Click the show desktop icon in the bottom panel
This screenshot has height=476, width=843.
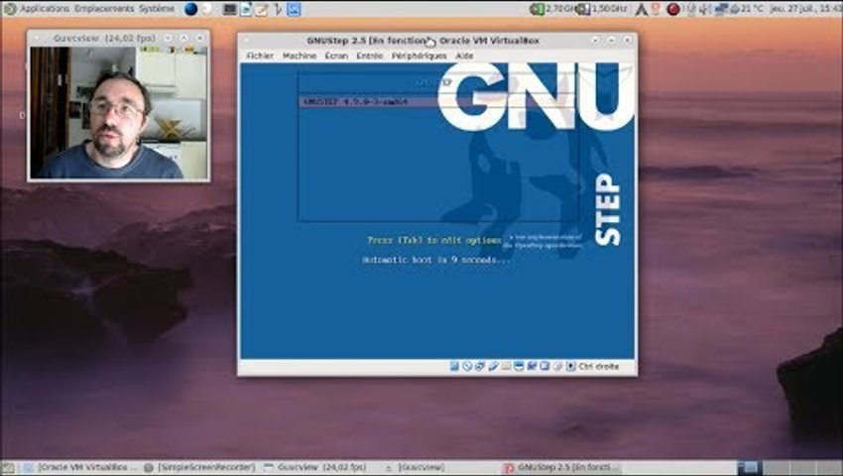click(9, 468)
